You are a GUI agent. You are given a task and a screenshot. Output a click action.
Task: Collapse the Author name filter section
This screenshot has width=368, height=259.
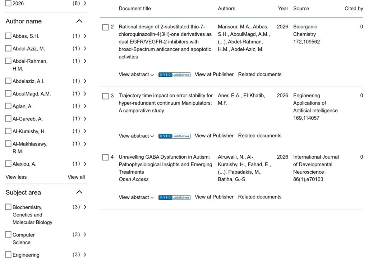(x=79, y=21)
